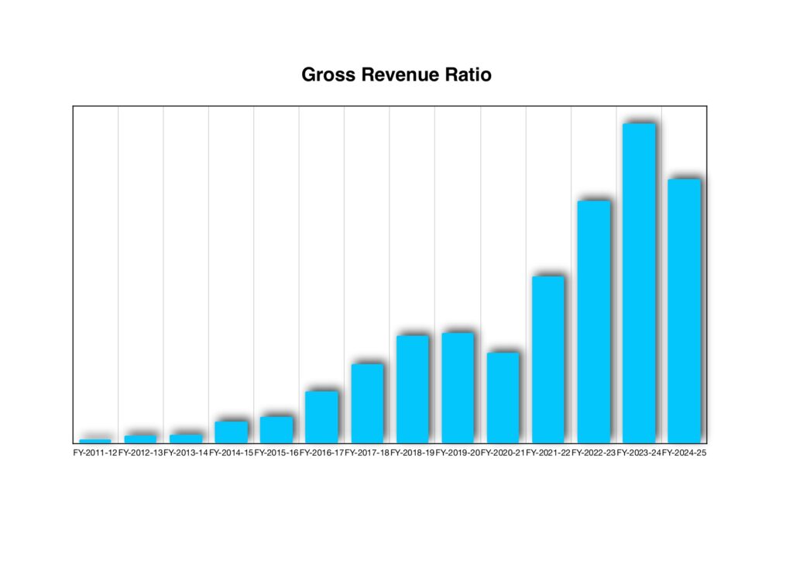The image size is (793, 561).
Task: Click the FY-2012-13 bar
Action: (140, 438)
